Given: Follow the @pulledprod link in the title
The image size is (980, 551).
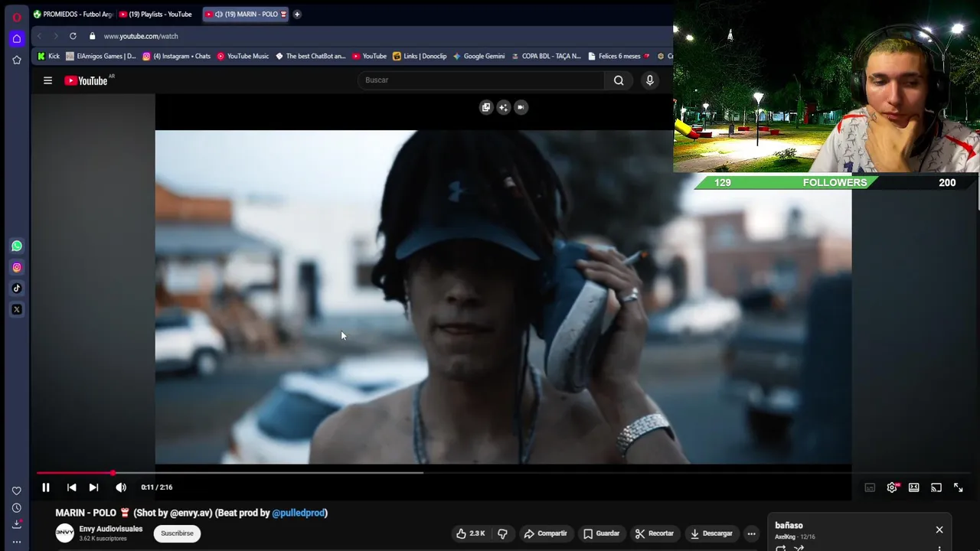Looking at the screenshot, I should pyautogui.click(x=299, y=513).
